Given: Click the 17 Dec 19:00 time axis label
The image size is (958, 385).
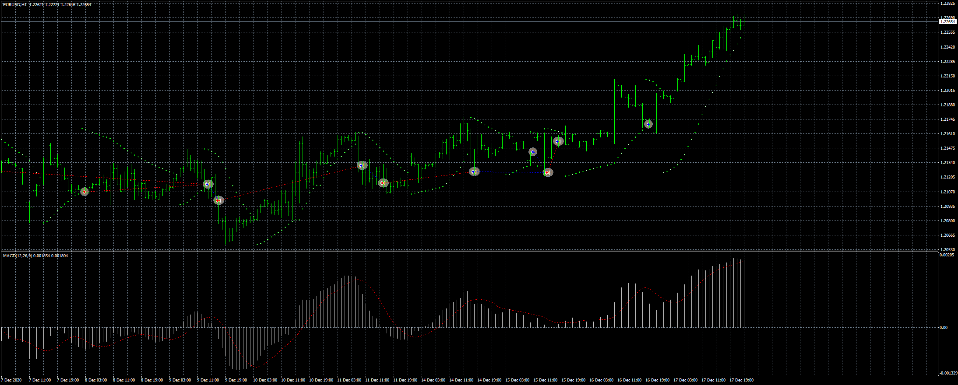Looking at the screenshot, I should [x=741, y=380].
